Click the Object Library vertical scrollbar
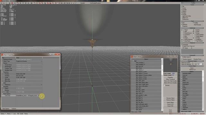The image size is (206, 115). (162, 85)
